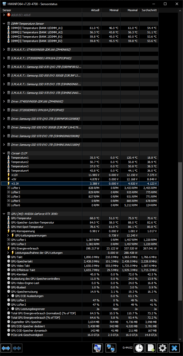The height and width of the screenshot is (356, 183).
Task: Click the circle icon beside GPU-Kernlast
Action: (x=9, y=274)
